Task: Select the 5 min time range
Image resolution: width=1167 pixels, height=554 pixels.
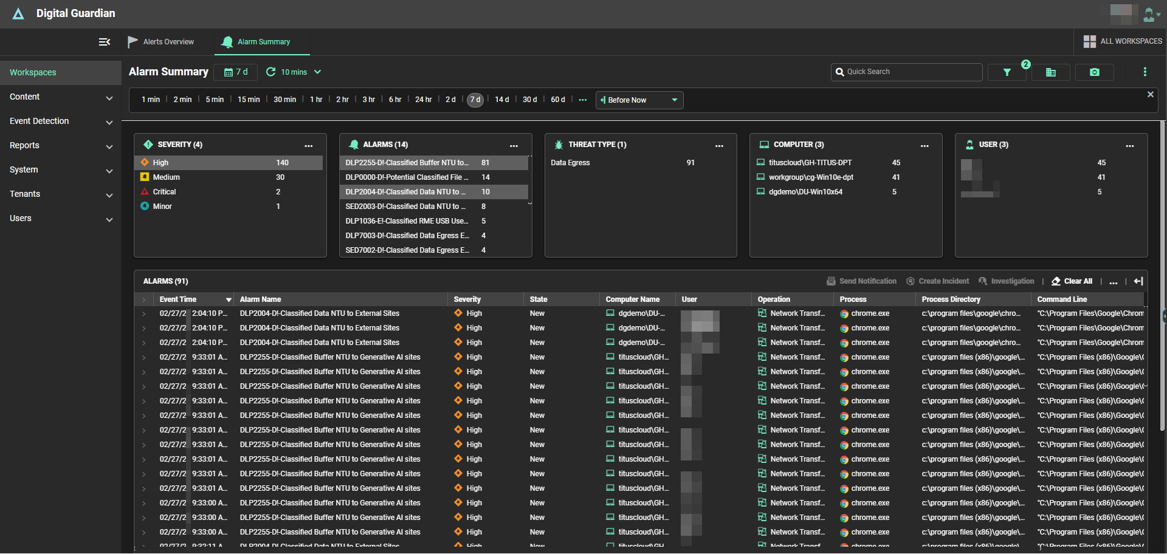Action: click(215, 100)
